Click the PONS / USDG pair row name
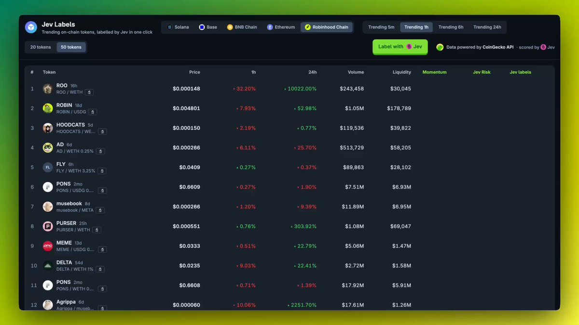Image resolution: width=579 pixels, height=325 pixels. click(x=75, y=191)
